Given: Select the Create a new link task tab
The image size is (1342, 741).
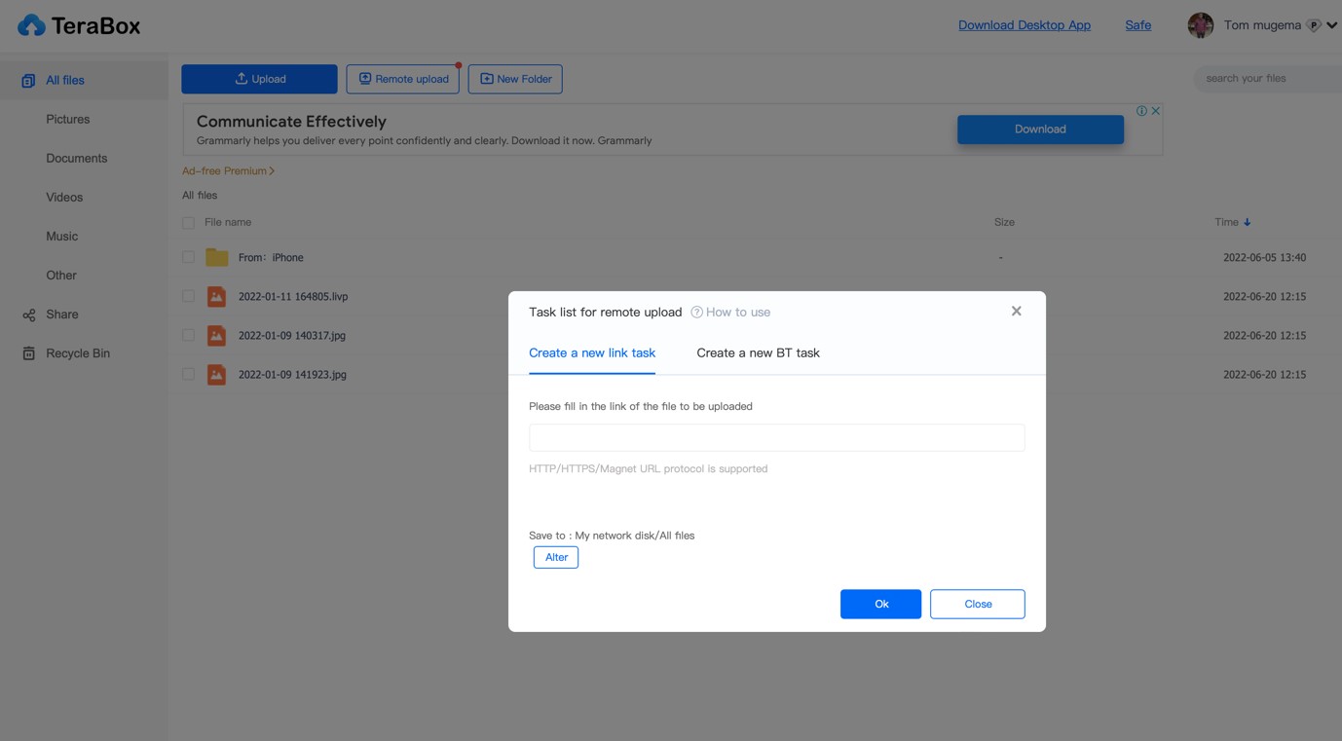Looking at the screenshot, I should click(592, 352).
